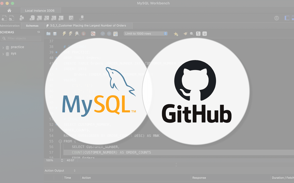Commit the current transaction

(103, 34)
